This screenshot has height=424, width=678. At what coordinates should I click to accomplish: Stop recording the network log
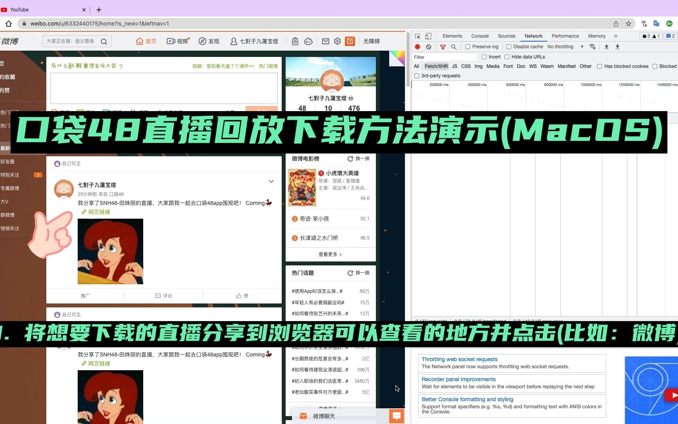[417, 47]
